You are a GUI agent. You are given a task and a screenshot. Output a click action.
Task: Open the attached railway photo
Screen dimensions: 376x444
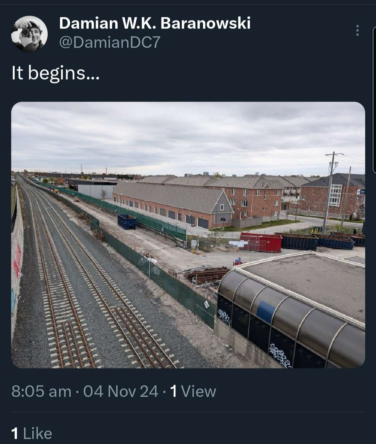coord(188,235)
